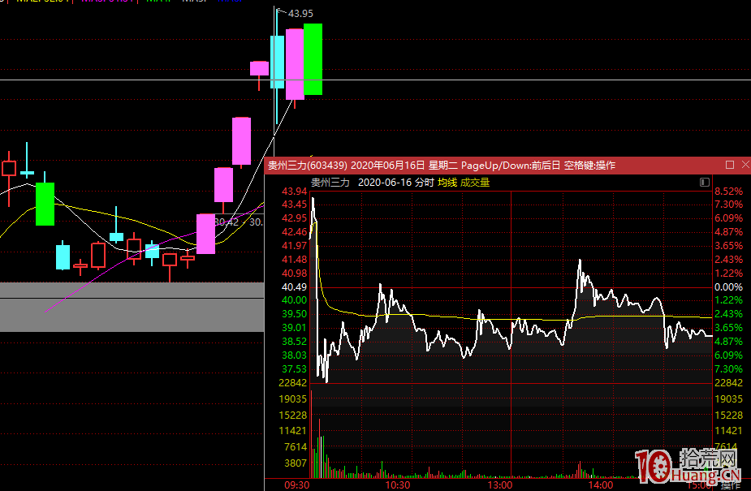The width and height of the screenshot is (751, 491).
Task: Click the 42.95 price axis value
Action: coord(294,218)
